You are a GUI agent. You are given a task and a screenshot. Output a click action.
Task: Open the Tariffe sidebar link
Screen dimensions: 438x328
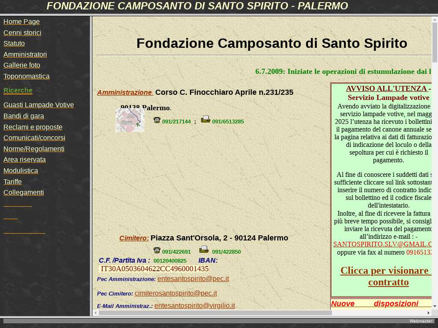12,182
